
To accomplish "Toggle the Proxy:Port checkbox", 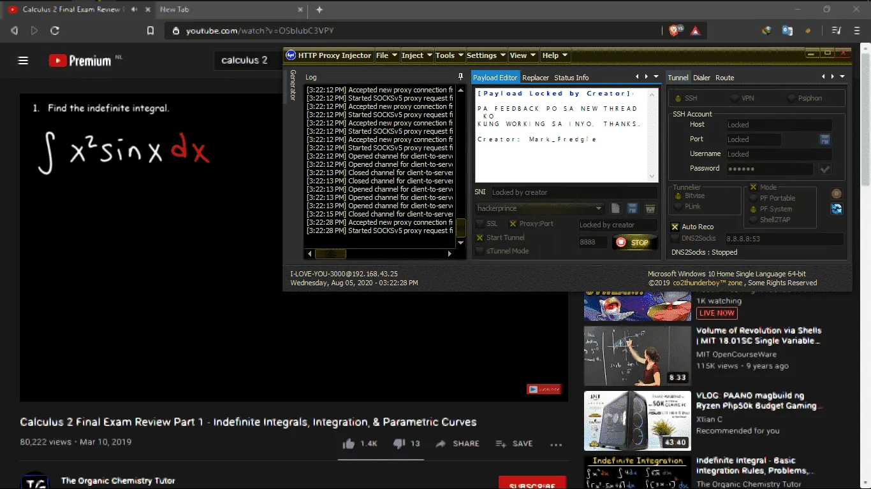I will (x=513, y=223).
